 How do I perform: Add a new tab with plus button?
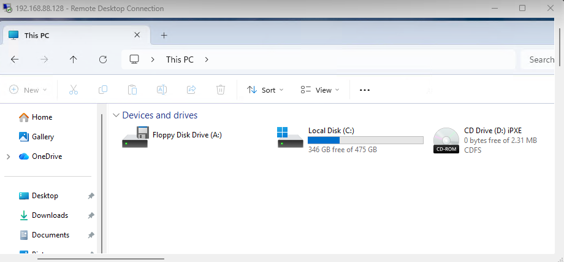pos(164,36)
